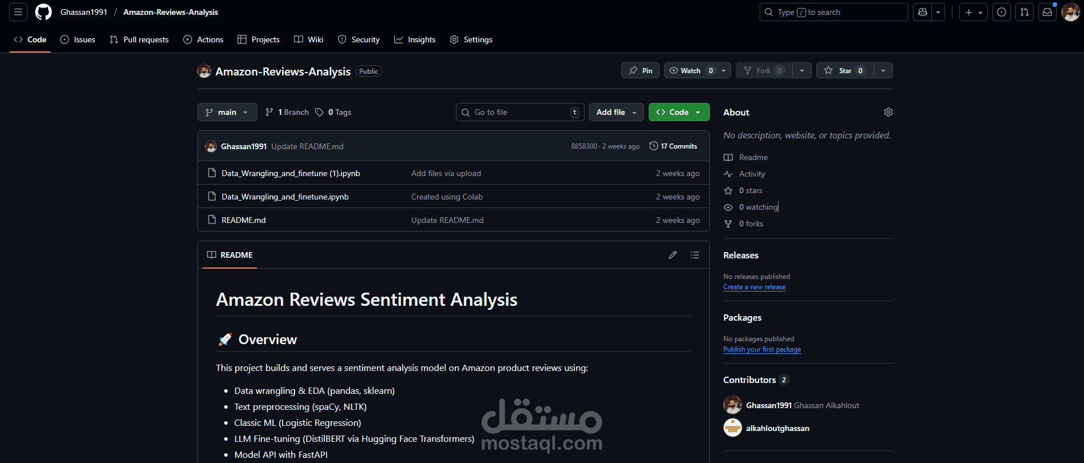1084x463 pixels.
Task: Open the notifications inbox icon
Action: coord(1047,12)
